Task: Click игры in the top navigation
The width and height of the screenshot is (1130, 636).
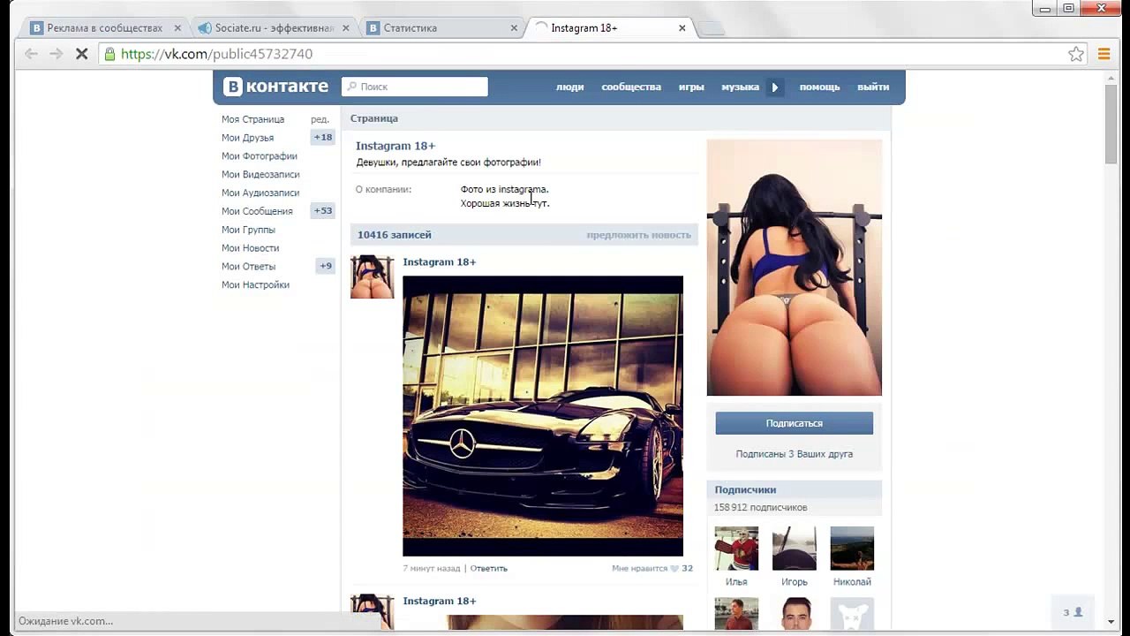Action: point(691,87)
